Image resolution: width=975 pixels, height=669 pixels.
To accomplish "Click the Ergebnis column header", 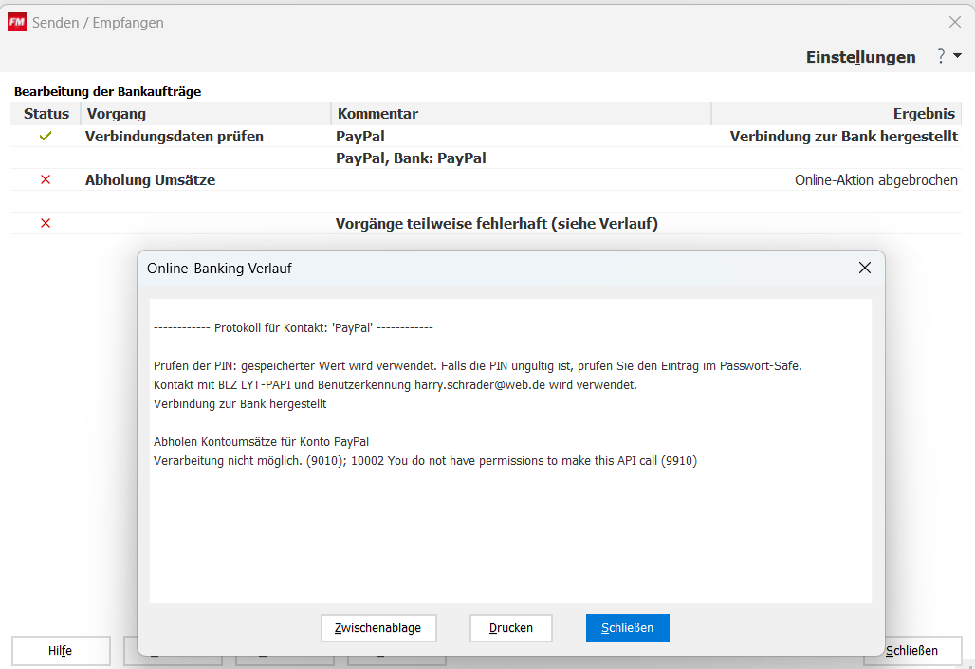I will 837,114.
